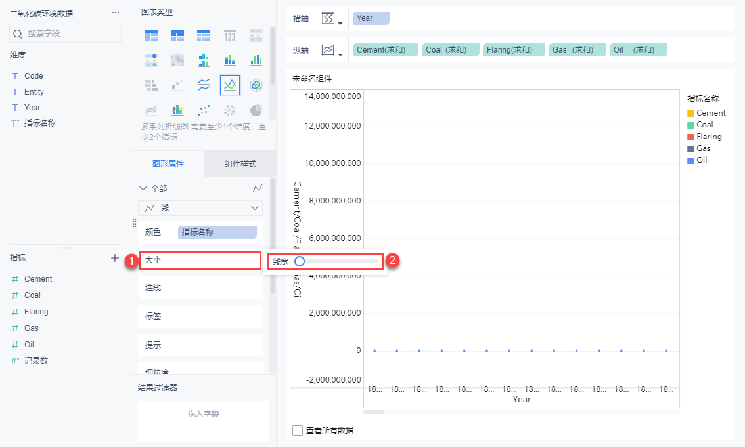Choose the multi-series column chart icon
The height and width of the screenshot is (447, 745).
(256, 60)
